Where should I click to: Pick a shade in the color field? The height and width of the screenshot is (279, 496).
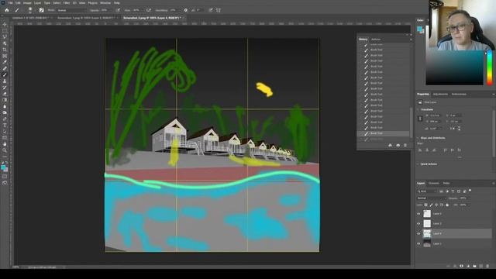454,67
